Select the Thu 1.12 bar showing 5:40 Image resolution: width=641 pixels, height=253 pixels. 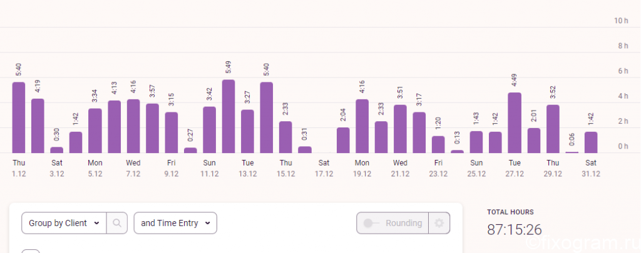pyautogui.click(x=19, y=117)
